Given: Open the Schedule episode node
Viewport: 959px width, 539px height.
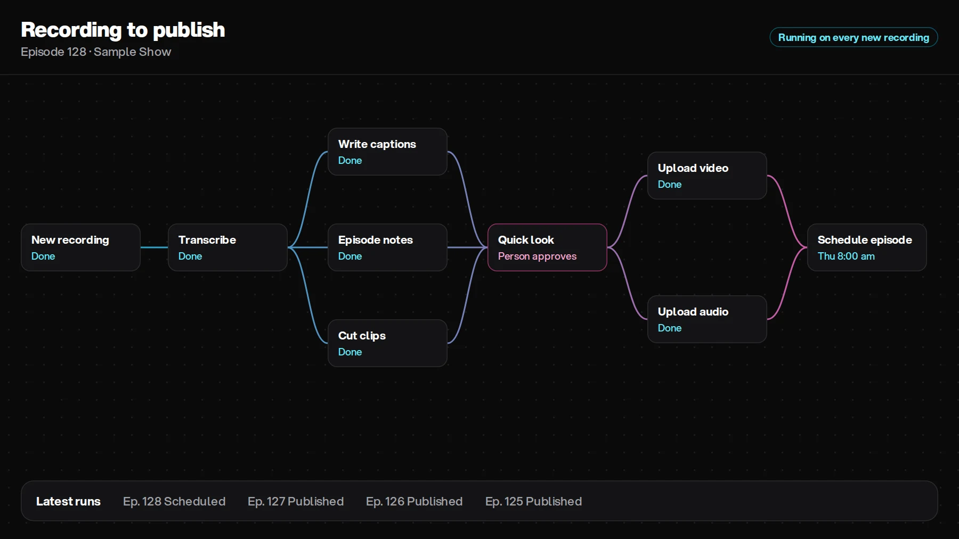Looking at the screenshot, I should click(867, 247).
